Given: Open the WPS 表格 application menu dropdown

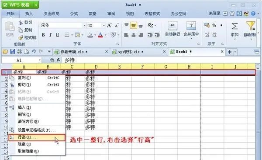Looking at the screenshot, I should point(36,5).
